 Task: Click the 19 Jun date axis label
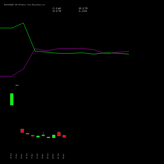pyautogui.click(x=42, y=156)
